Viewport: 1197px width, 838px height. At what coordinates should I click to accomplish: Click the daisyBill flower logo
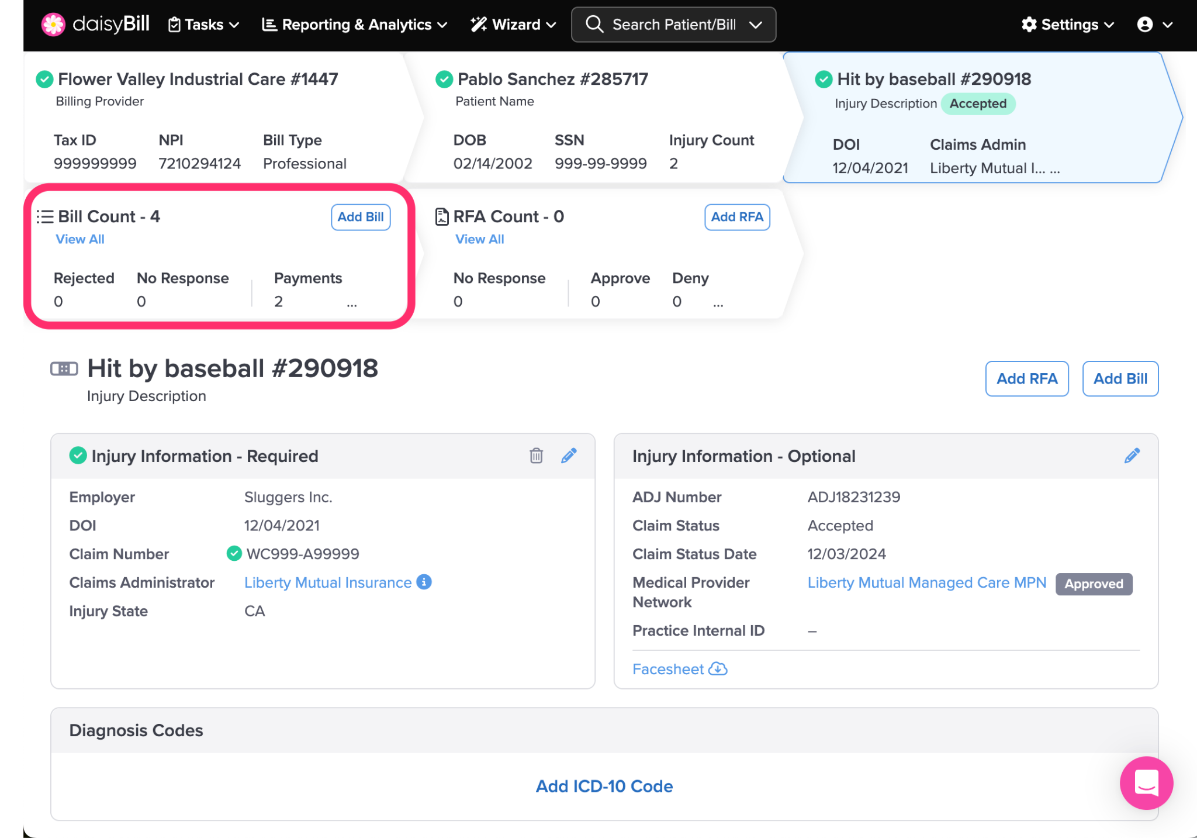53,25
